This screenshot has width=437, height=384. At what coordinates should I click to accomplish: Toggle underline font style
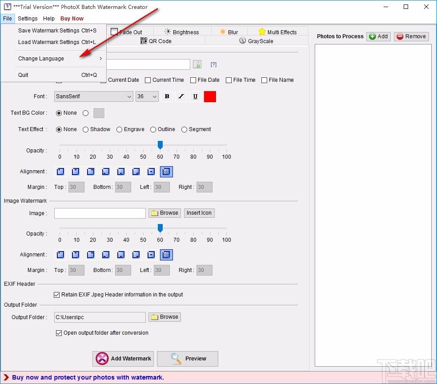[195, 96]
